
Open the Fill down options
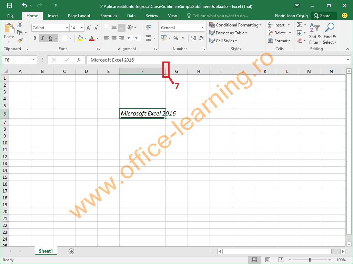pos(300,33)
